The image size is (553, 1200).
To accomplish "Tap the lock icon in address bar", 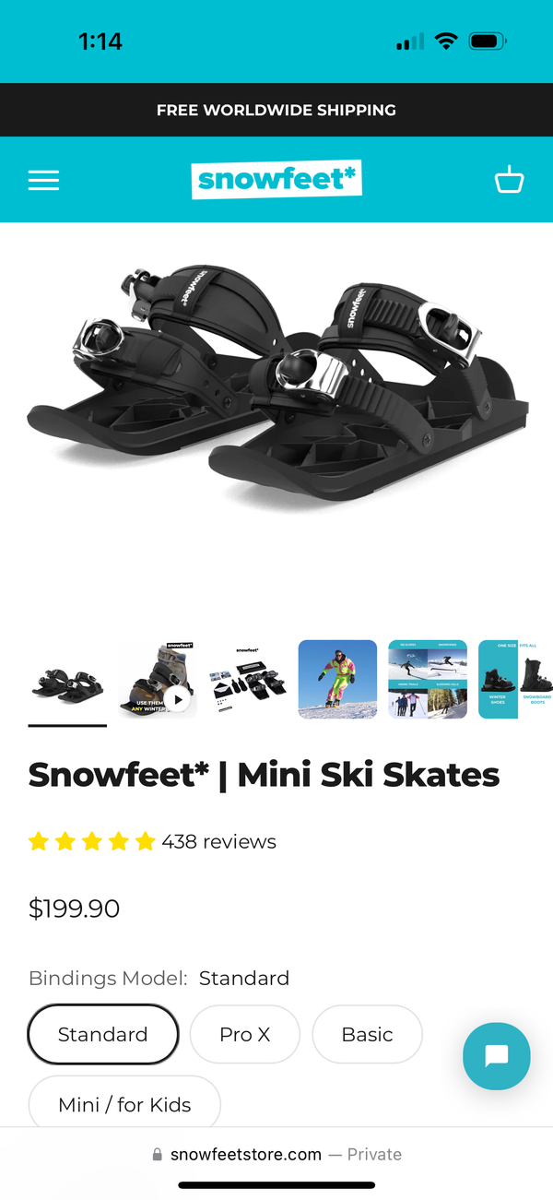I will tap(158, 1155).
